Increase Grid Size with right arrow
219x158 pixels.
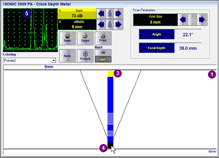[202, 20]
